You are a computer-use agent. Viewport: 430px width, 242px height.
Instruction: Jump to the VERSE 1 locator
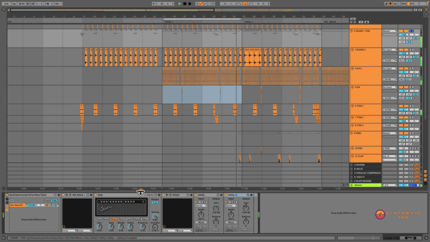pos(169,22)
